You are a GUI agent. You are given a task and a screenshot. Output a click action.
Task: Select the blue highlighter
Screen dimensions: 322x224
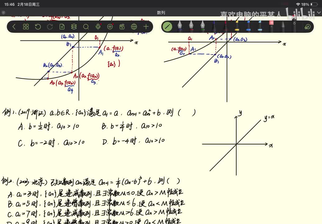pyautogui.click(x=248, y=26)
